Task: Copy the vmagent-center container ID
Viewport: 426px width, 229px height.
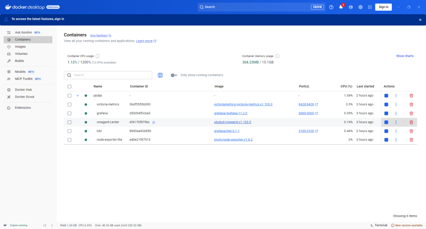Action: pos(154,122)
